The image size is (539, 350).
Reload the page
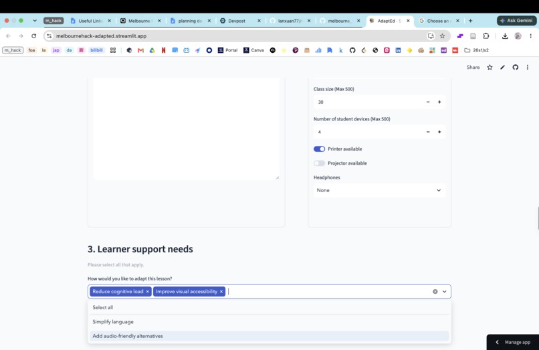tap(33, 35)
